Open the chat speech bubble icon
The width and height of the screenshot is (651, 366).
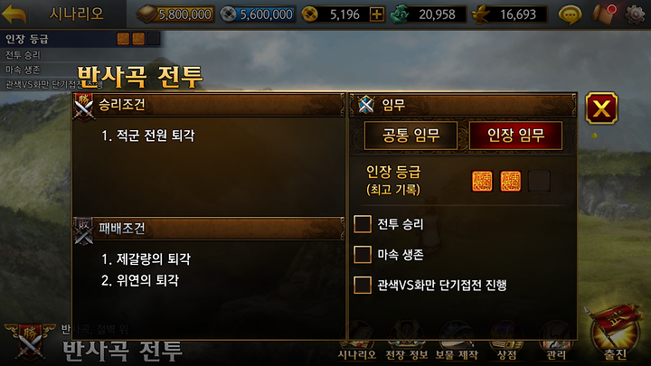click(x=570, y=14)
